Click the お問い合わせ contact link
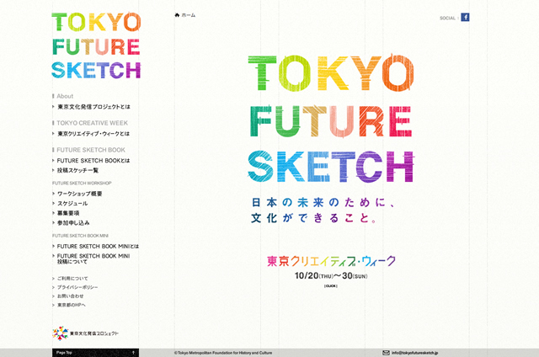This screenshot has height=357, width=539. point(71,296)
